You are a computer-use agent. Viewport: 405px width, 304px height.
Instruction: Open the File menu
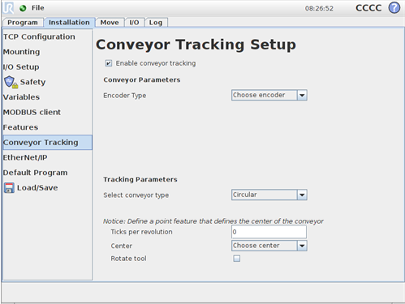point(37,8)
